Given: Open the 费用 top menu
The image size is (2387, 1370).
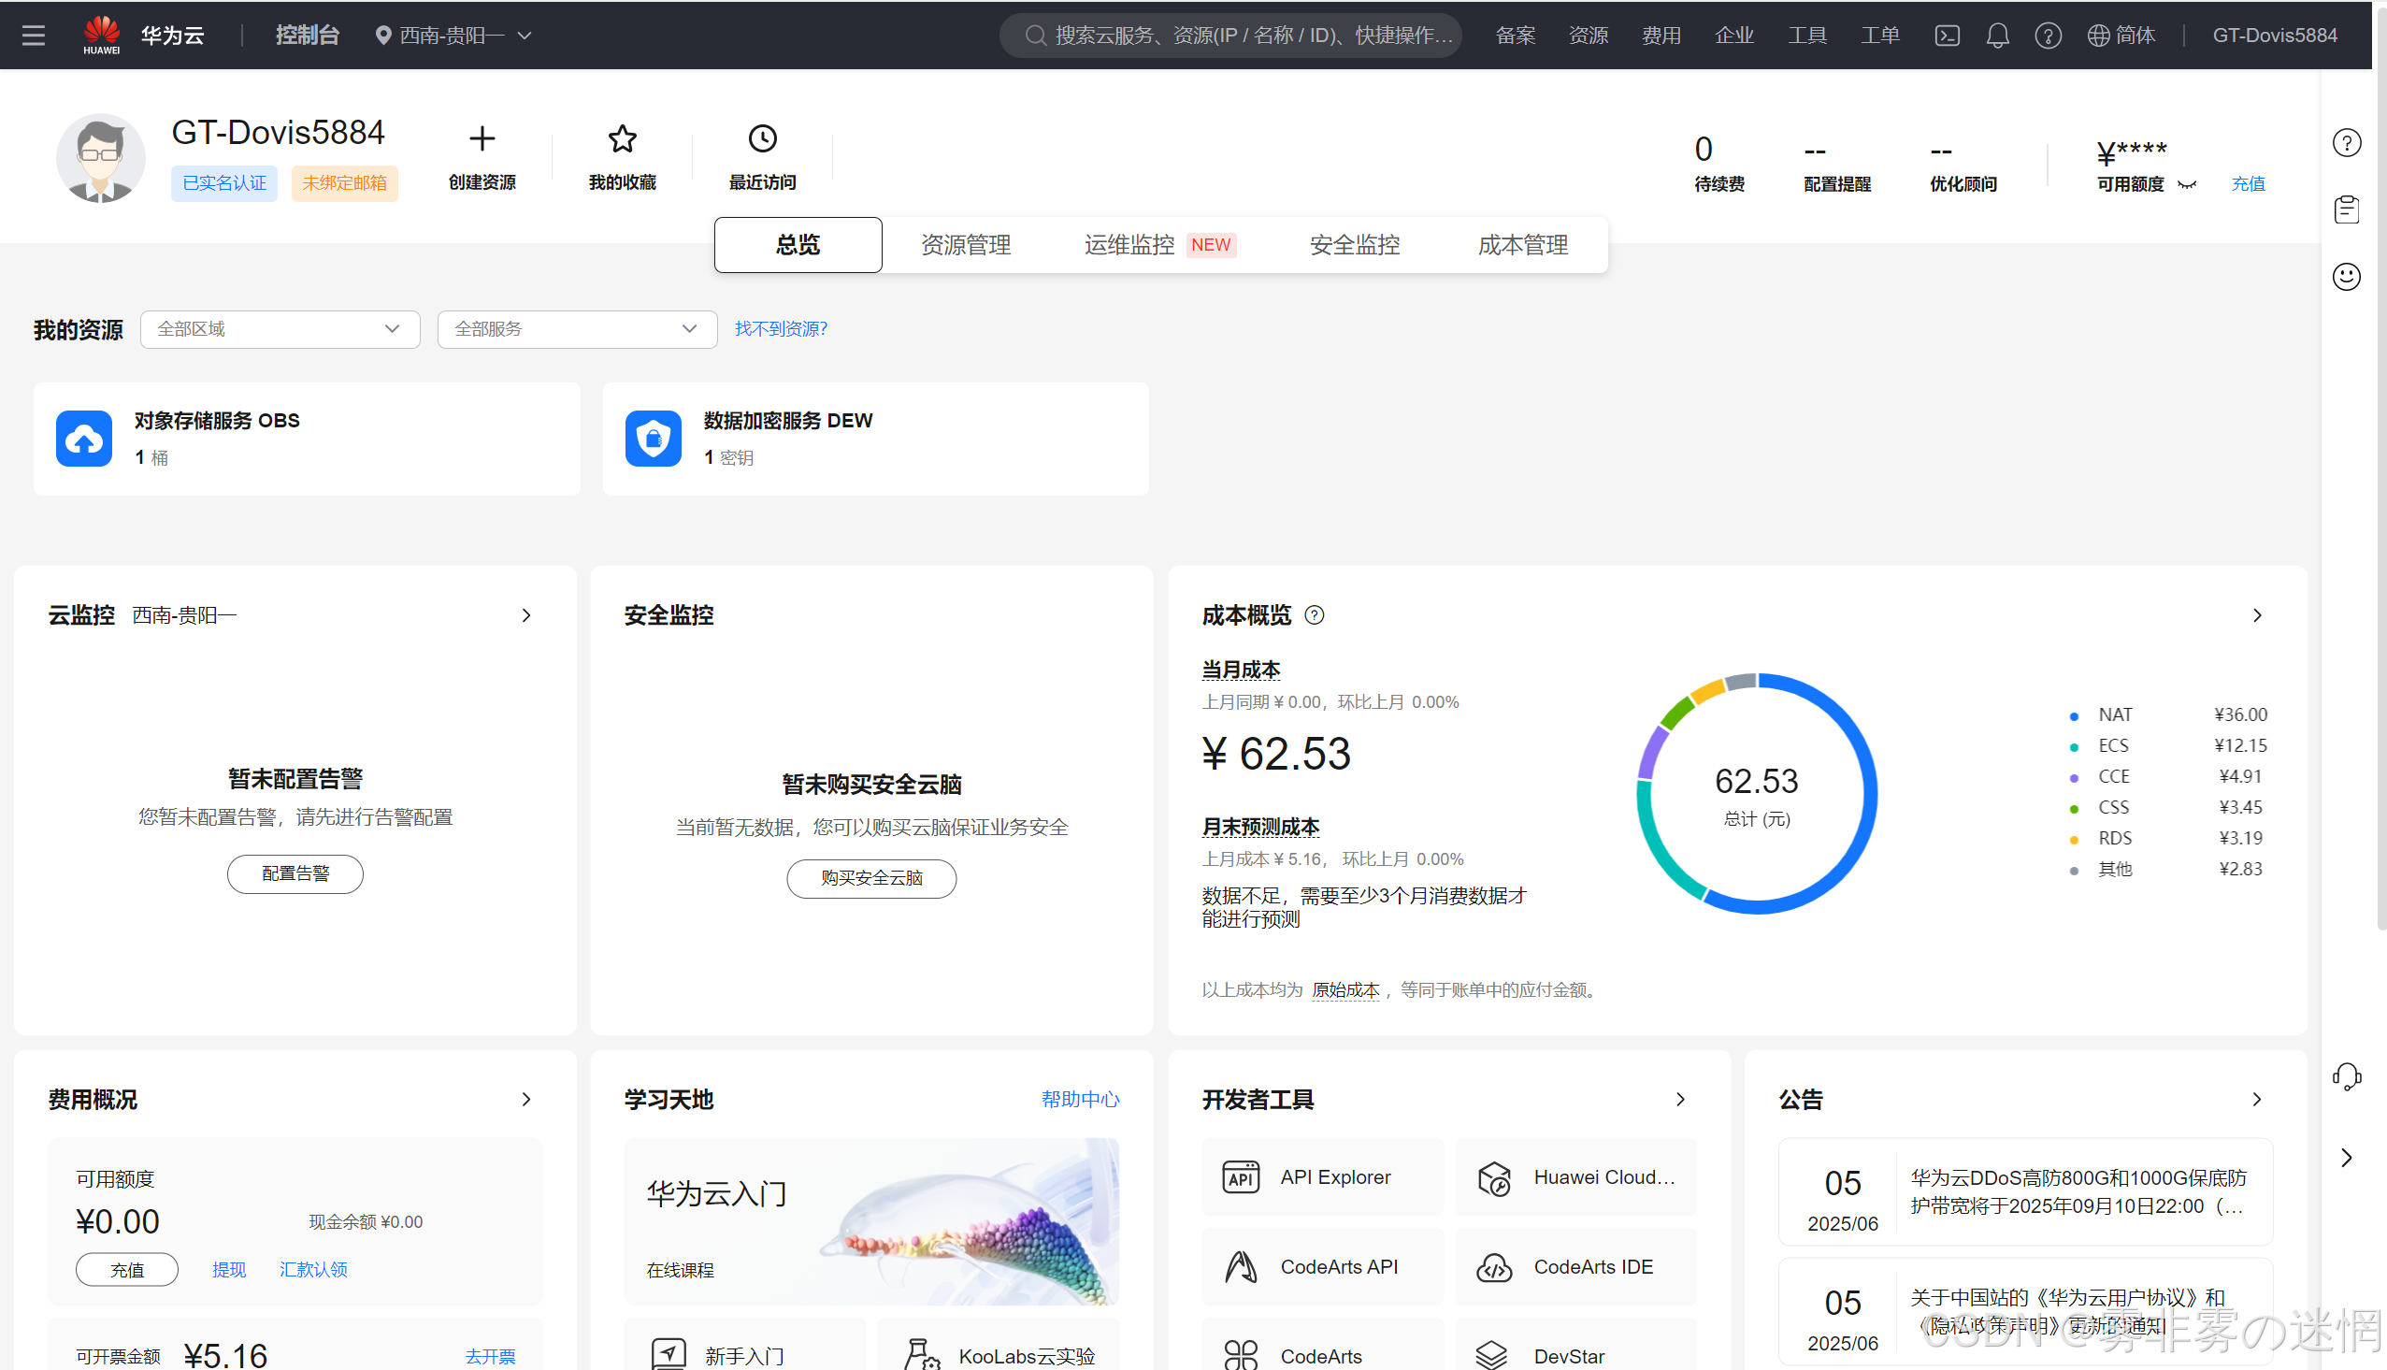Looking at the screenshot, I should click(1661, 36).
